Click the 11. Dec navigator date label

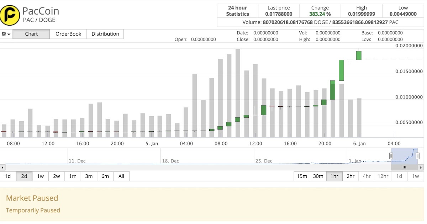77,161
